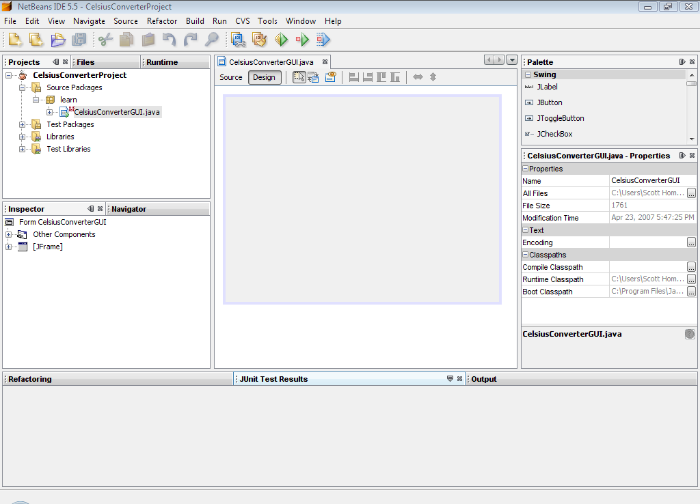
Task: Preview the form design
Action: pyautogui.click(x=330, y=76)
